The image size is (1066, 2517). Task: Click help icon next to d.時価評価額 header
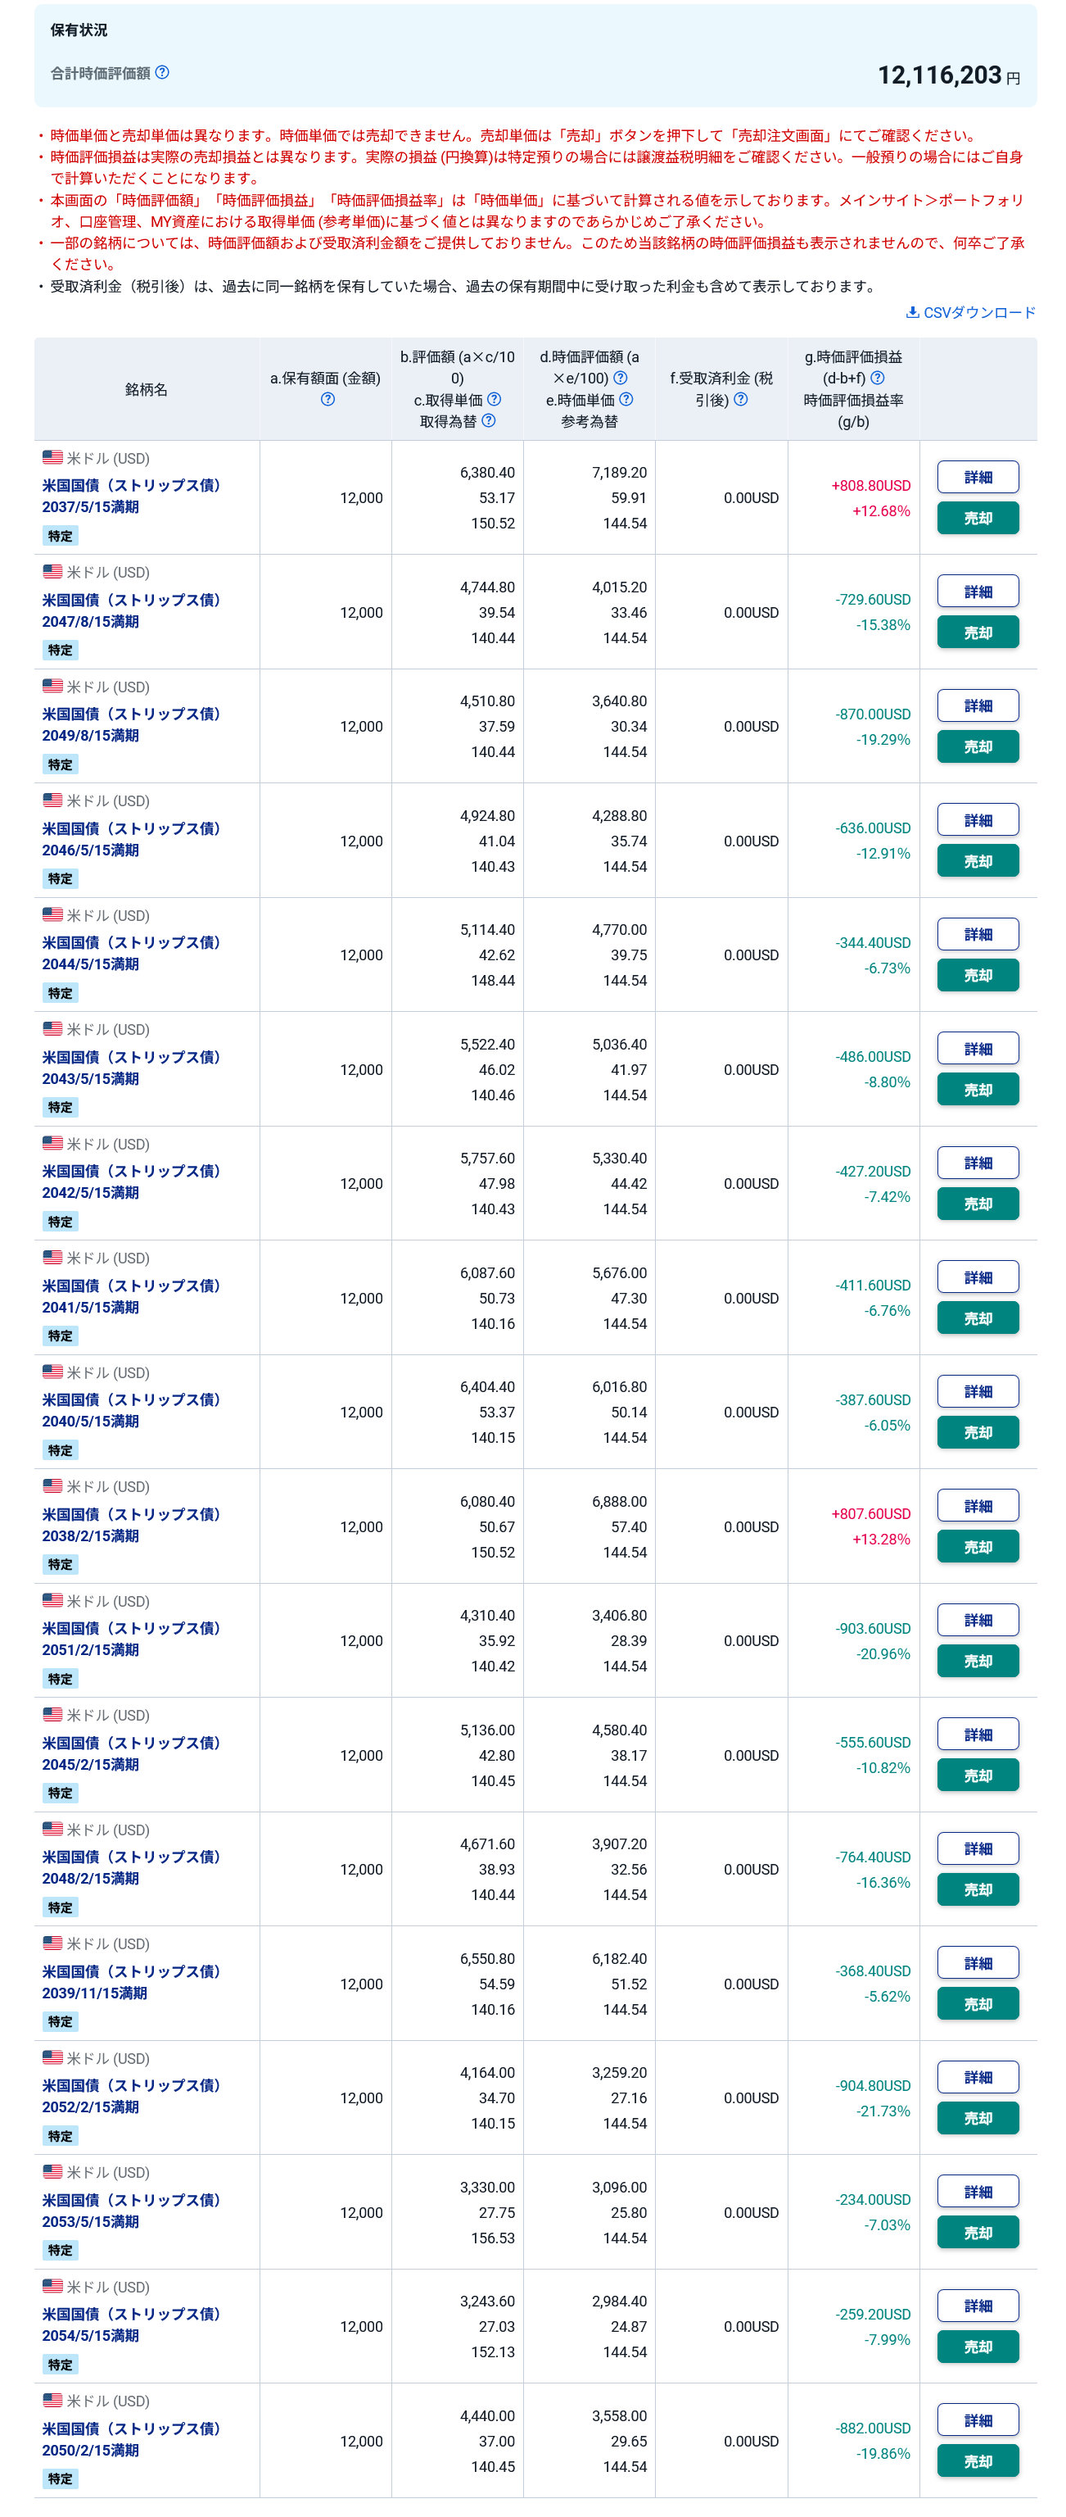620,377
